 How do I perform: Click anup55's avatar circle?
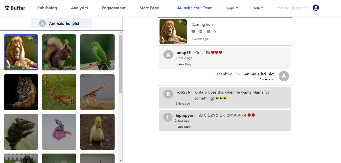click(168, 55)
